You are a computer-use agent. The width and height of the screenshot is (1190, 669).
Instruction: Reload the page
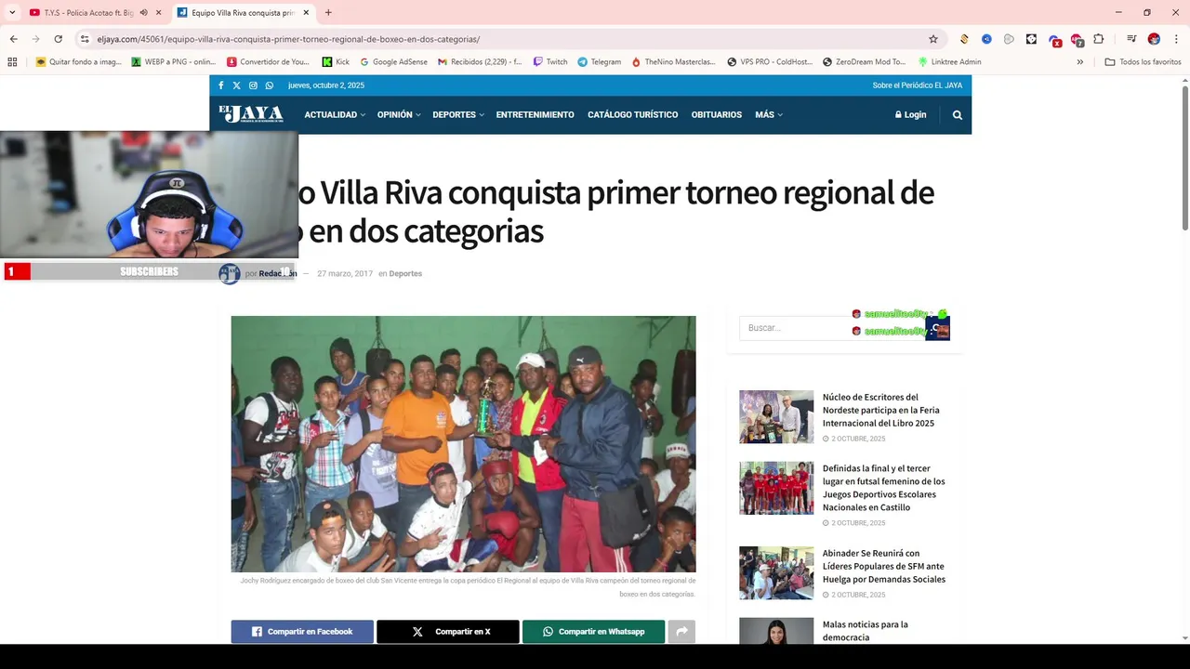point(58,39)
